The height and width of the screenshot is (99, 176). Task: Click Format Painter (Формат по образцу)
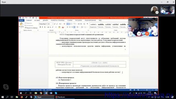point(31,28)
